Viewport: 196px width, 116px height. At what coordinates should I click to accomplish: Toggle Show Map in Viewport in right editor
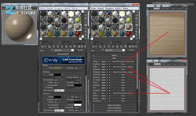tap(125, 46)
